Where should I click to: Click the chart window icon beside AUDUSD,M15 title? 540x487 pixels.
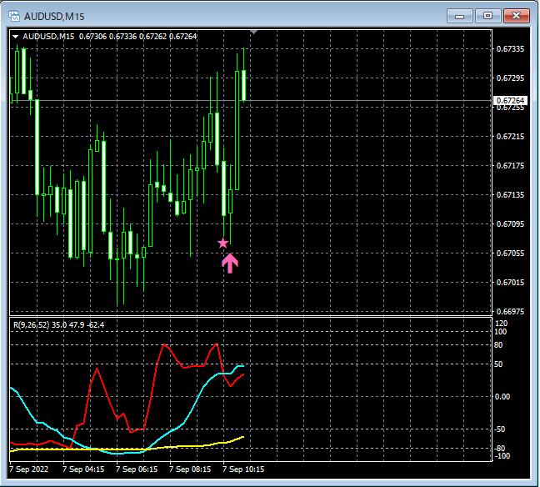(x=14, y=16)
